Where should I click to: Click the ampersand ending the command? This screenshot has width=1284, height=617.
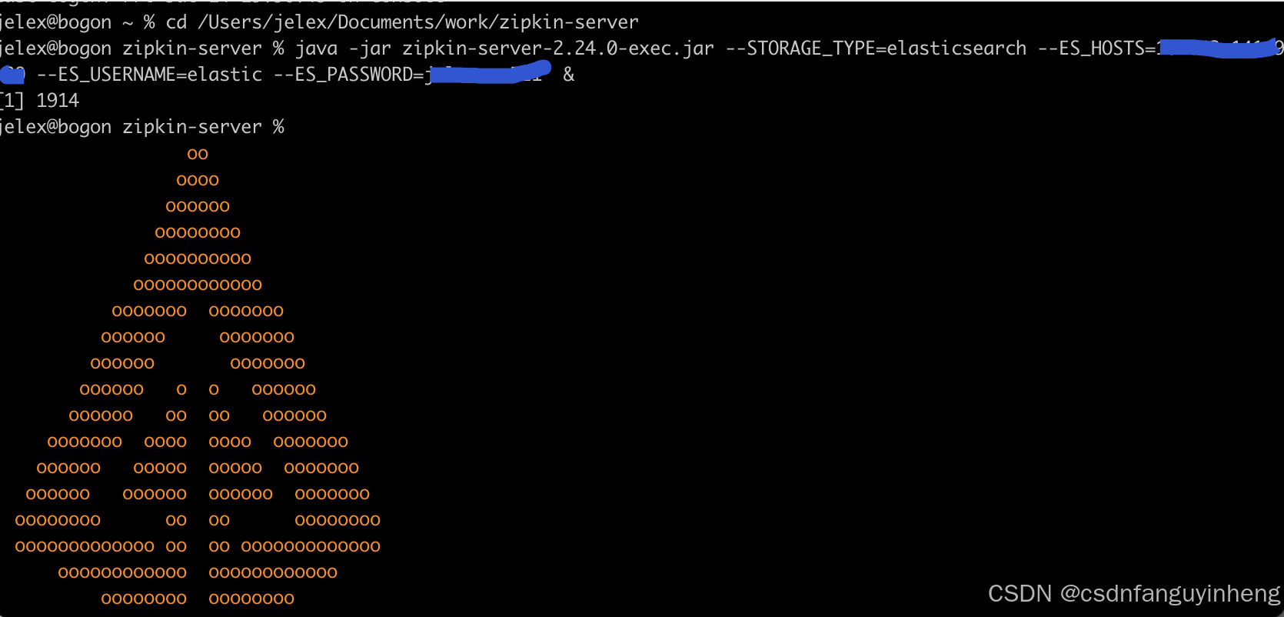click(568, 75)
